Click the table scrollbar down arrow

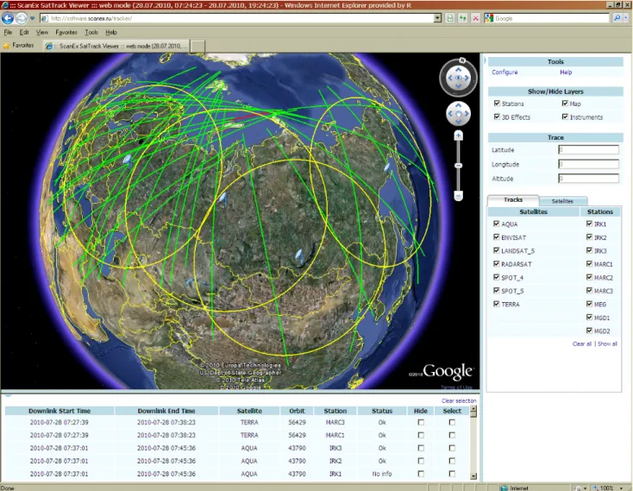point(473,476)
